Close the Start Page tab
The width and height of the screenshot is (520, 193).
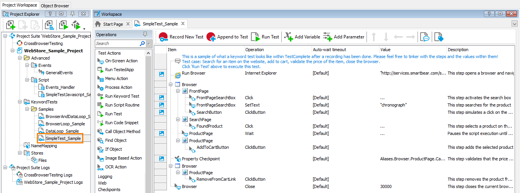pyautogui.click(x=128, y=24)
